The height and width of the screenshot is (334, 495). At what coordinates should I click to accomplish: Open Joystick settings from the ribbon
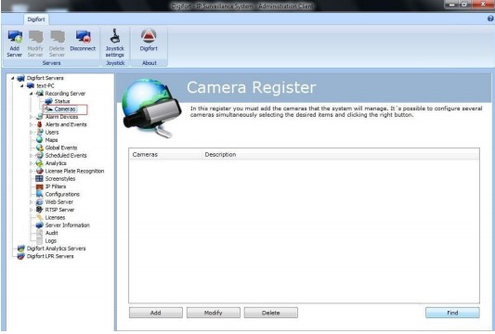115,44
